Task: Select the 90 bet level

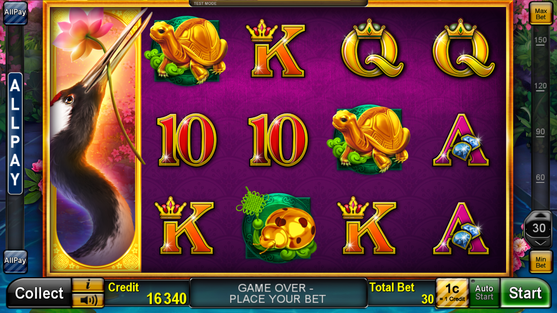Action: click(x=540, y=132)
